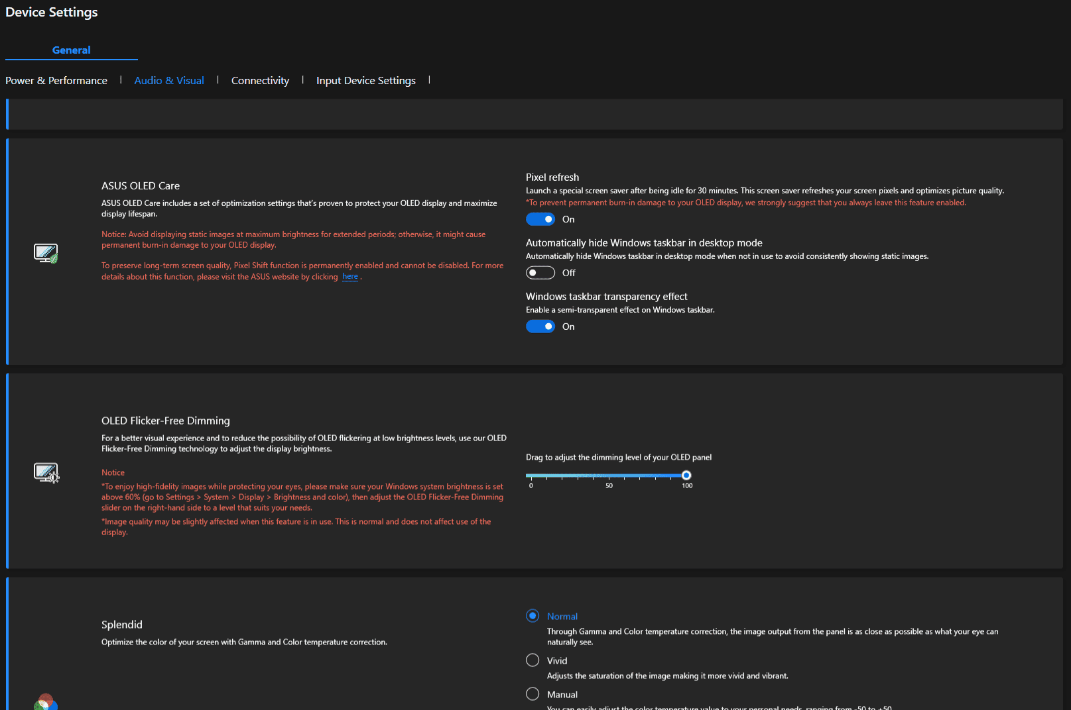Viewport: 1071px width, 710px height.
Task: Enable automatically hide Windows taskbar toggle
Action: point(540,273)
